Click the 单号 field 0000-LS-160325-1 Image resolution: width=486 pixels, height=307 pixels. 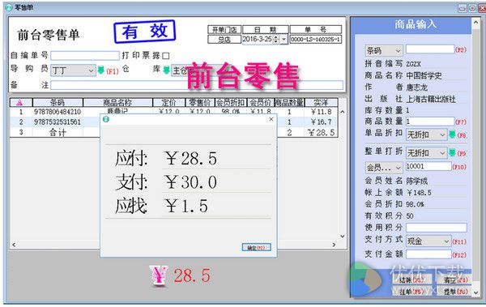(x=316, y=40)
